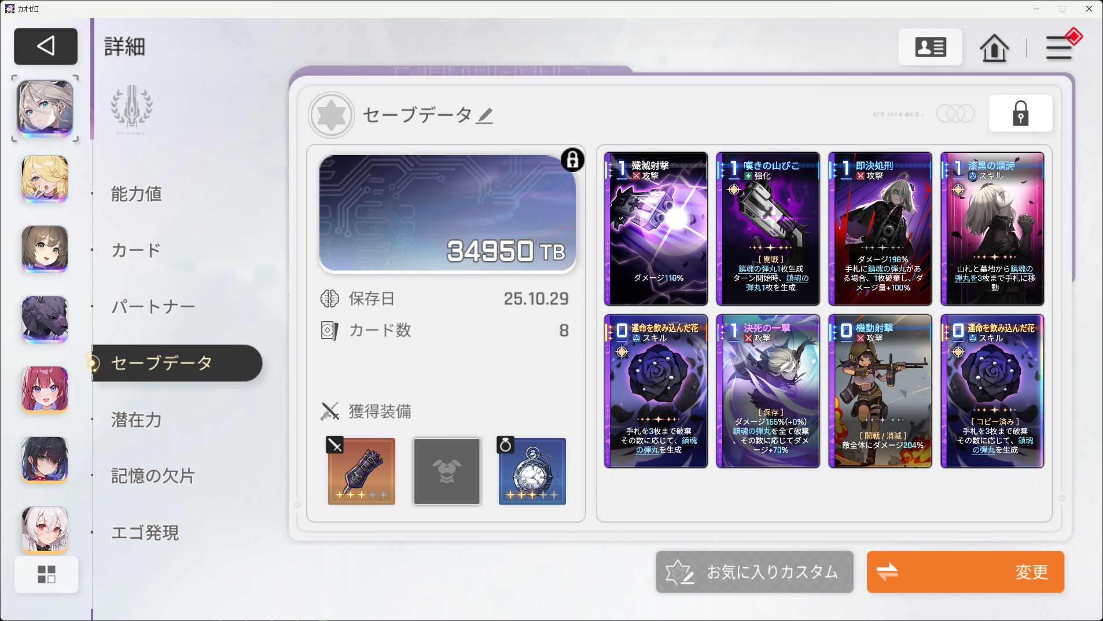Screen dimensions: 1103x621
Task: Select the red-haired character portrait
Action: [45, 389]
